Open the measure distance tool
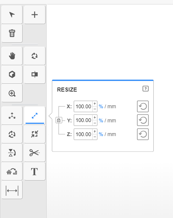Viewport: 173px width, 218px height. click(12, 190)
